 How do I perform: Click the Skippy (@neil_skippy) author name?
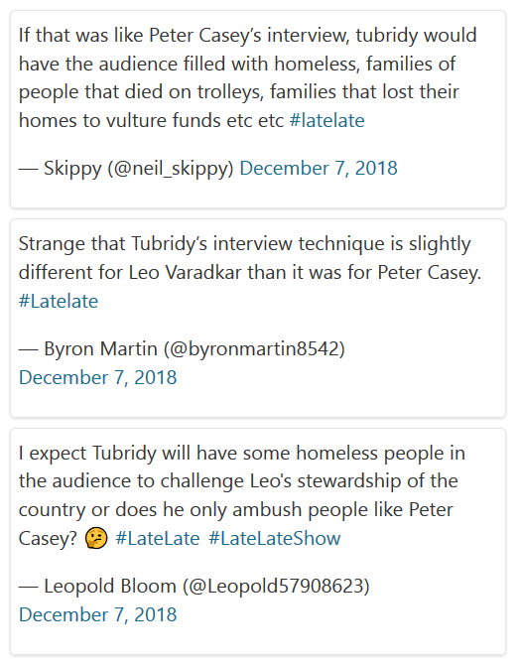139,168
